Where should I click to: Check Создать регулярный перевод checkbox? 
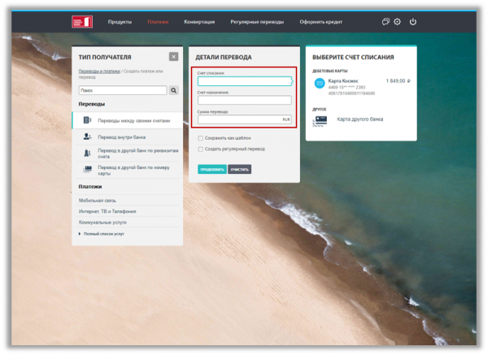pos(201,149)
